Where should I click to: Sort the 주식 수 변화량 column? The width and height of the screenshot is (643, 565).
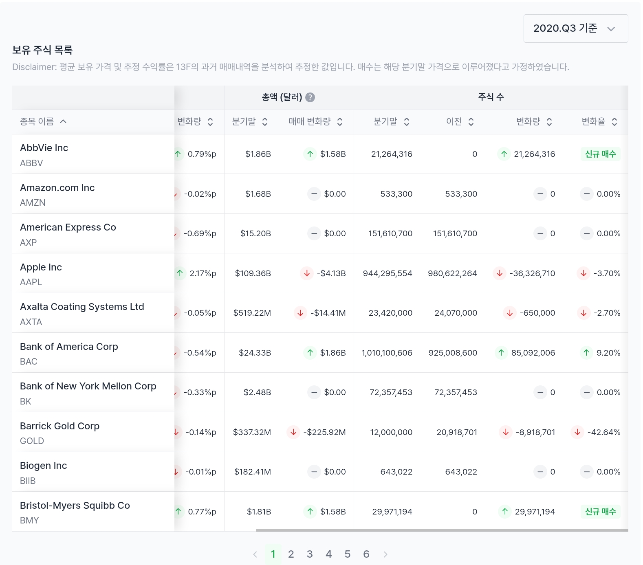(549, 122)
